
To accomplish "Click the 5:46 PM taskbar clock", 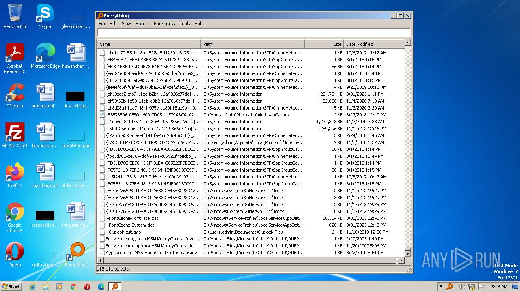I will 499,287.
